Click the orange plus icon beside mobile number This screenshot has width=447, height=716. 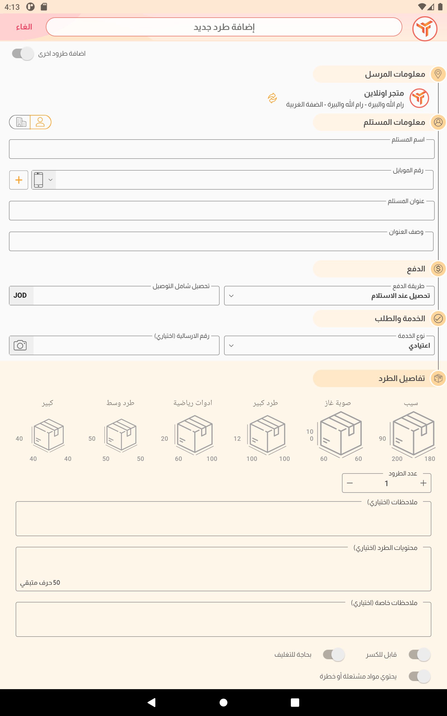tap(19, 180)
